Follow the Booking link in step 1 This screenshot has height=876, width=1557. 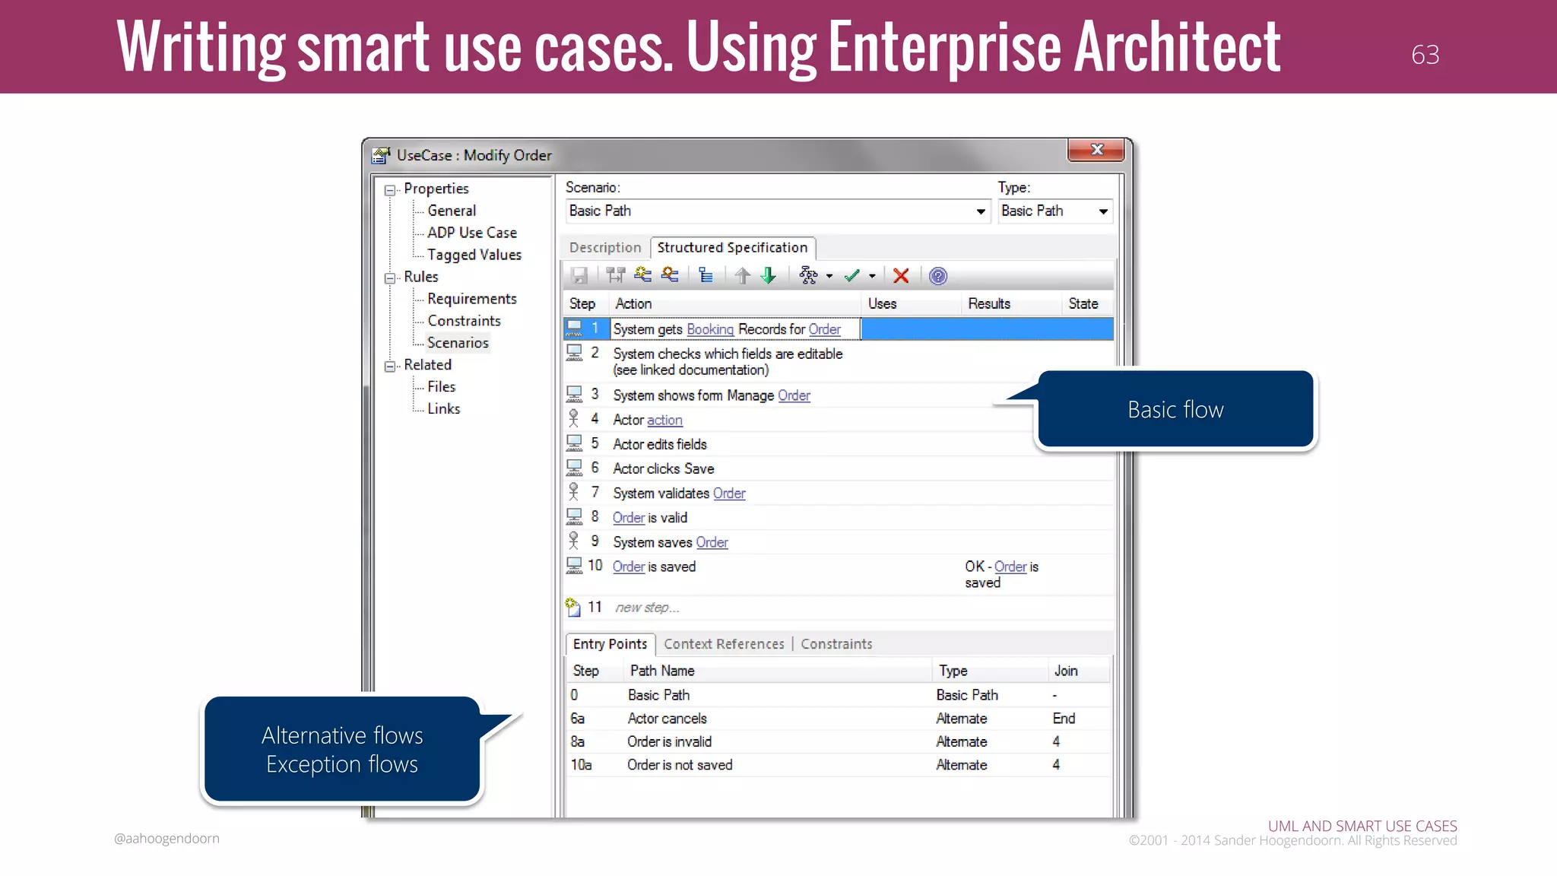click(x=710, y=329)
